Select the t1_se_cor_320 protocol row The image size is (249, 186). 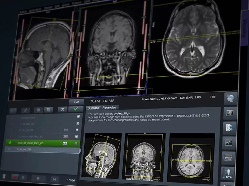click(x=42, y=150)
